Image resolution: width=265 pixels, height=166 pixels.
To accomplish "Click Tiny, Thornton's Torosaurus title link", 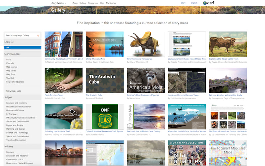I will pyautogui.click(x=139, y=59).
